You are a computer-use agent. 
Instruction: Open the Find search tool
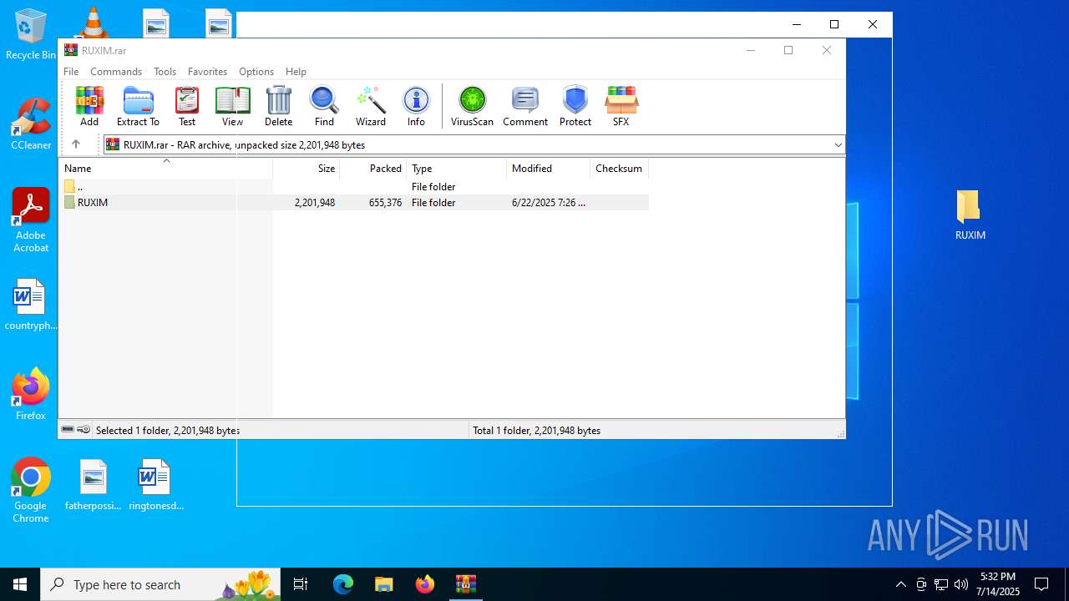324,106
